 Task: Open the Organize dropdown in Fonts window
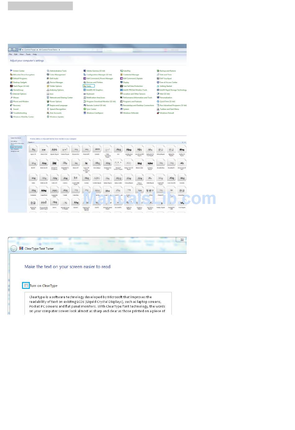(x=31, y=142)
